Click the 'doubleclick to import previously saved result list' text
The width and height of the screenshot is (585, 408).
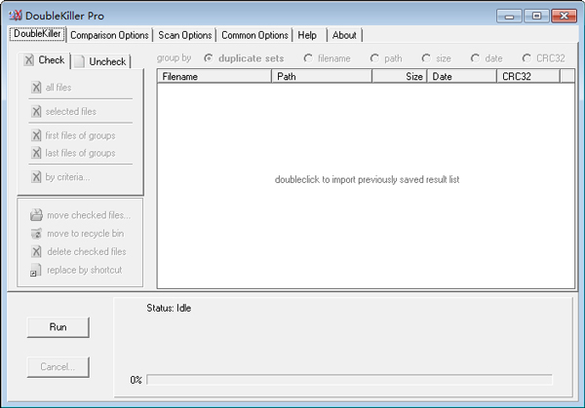pos(368,179)
